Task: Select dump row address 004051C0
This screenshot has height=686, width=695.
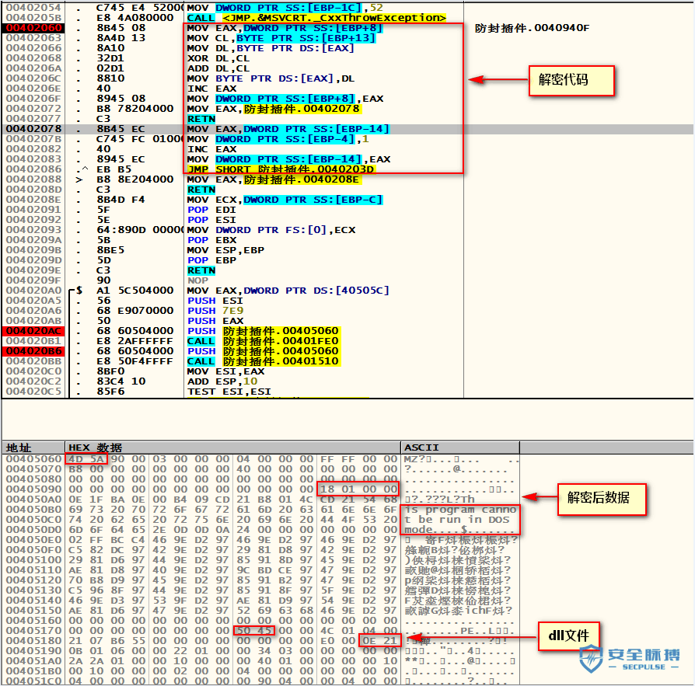Action: tap(33, 681)
